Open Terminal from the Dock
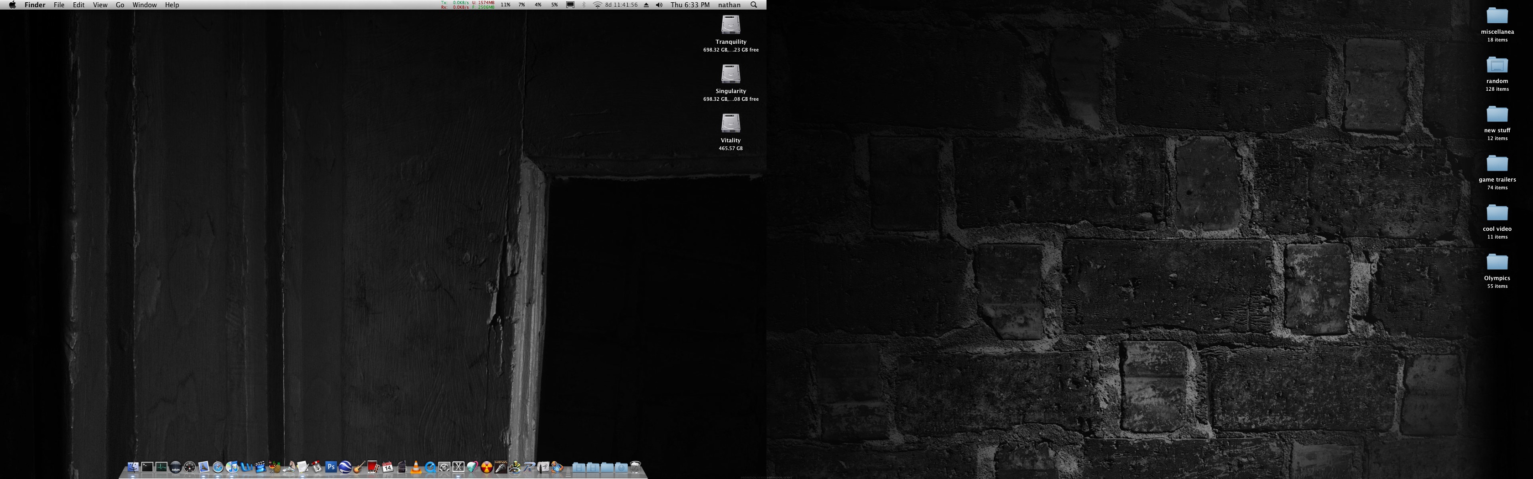This screenshot has height=479, width=1533. pyautogui.click(x=147, y=468)
